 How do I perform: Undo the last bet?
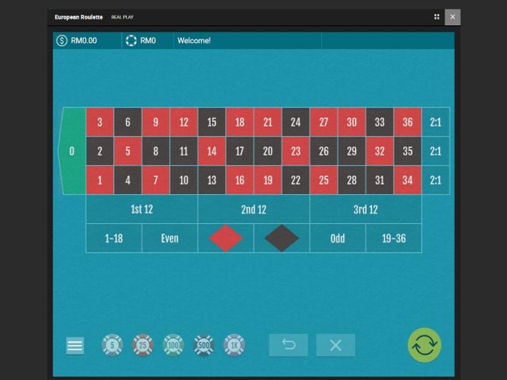click(x=288, y=345)
